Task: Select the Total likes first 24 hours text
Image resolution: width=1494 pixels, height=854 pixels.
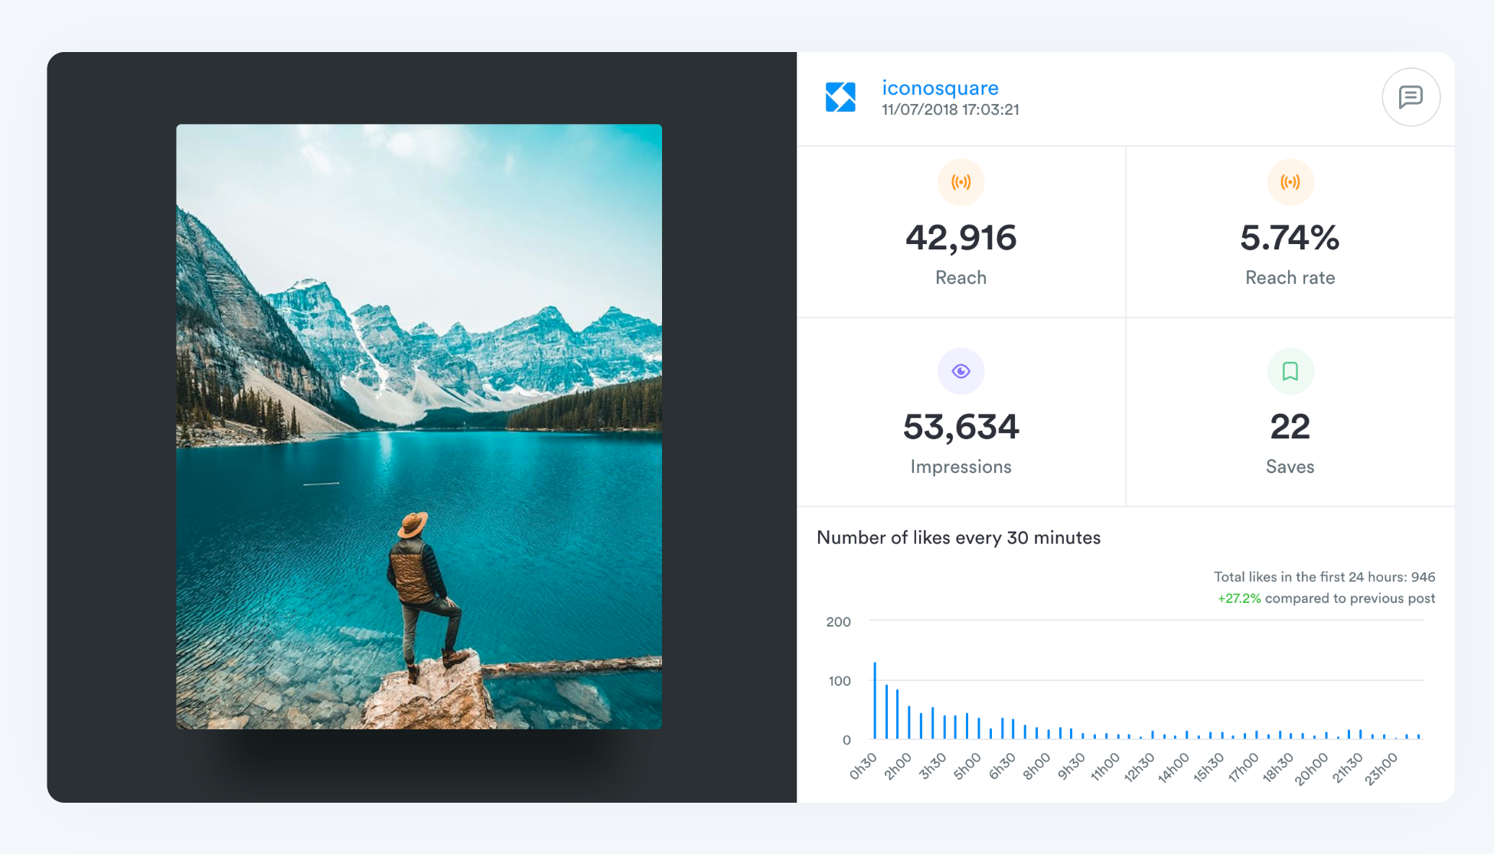Action: (1324, 577)
